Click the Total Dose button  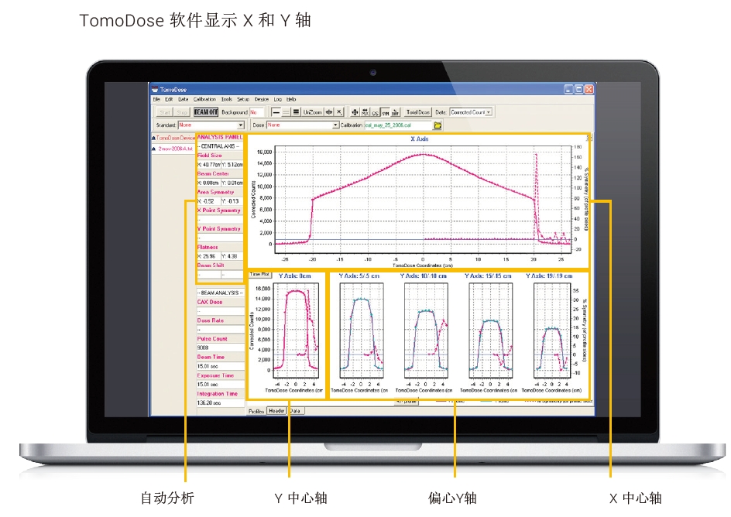pyautogui.click(x=417, y=112)
